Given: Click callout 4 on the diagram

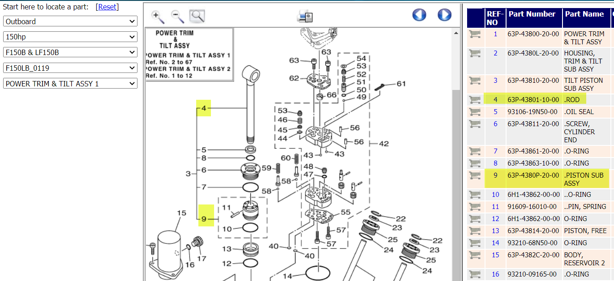Looking at the screenshot, I should coord(204,108).
